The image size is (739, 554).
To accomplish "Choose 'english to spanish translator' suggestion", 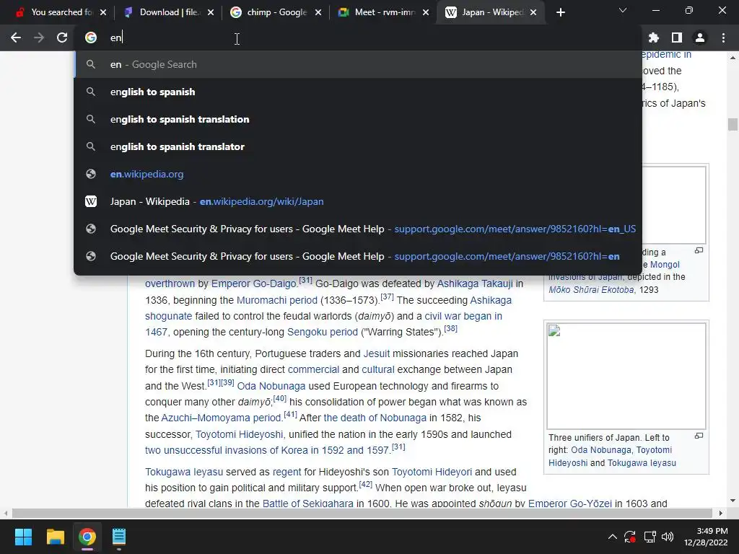I will pos(358,146).
